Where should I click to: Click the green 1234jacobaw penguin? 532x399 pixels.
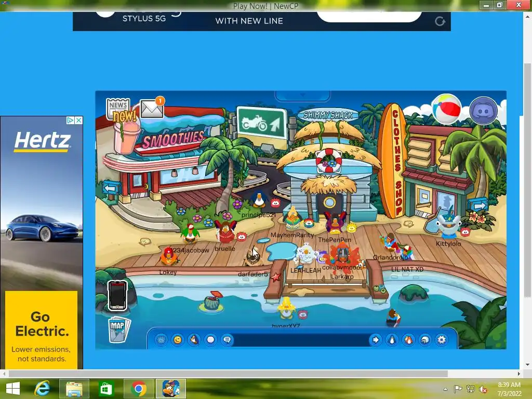pyautogui.click(x=189, y=234)
